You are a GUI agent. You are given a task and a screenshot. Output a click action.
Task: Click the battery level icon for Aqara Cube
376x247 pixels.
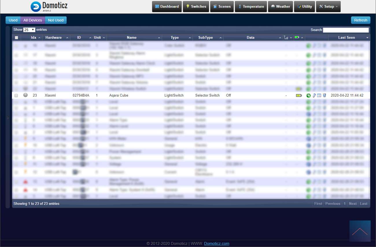pyautogui.click(x=298, y=95)
